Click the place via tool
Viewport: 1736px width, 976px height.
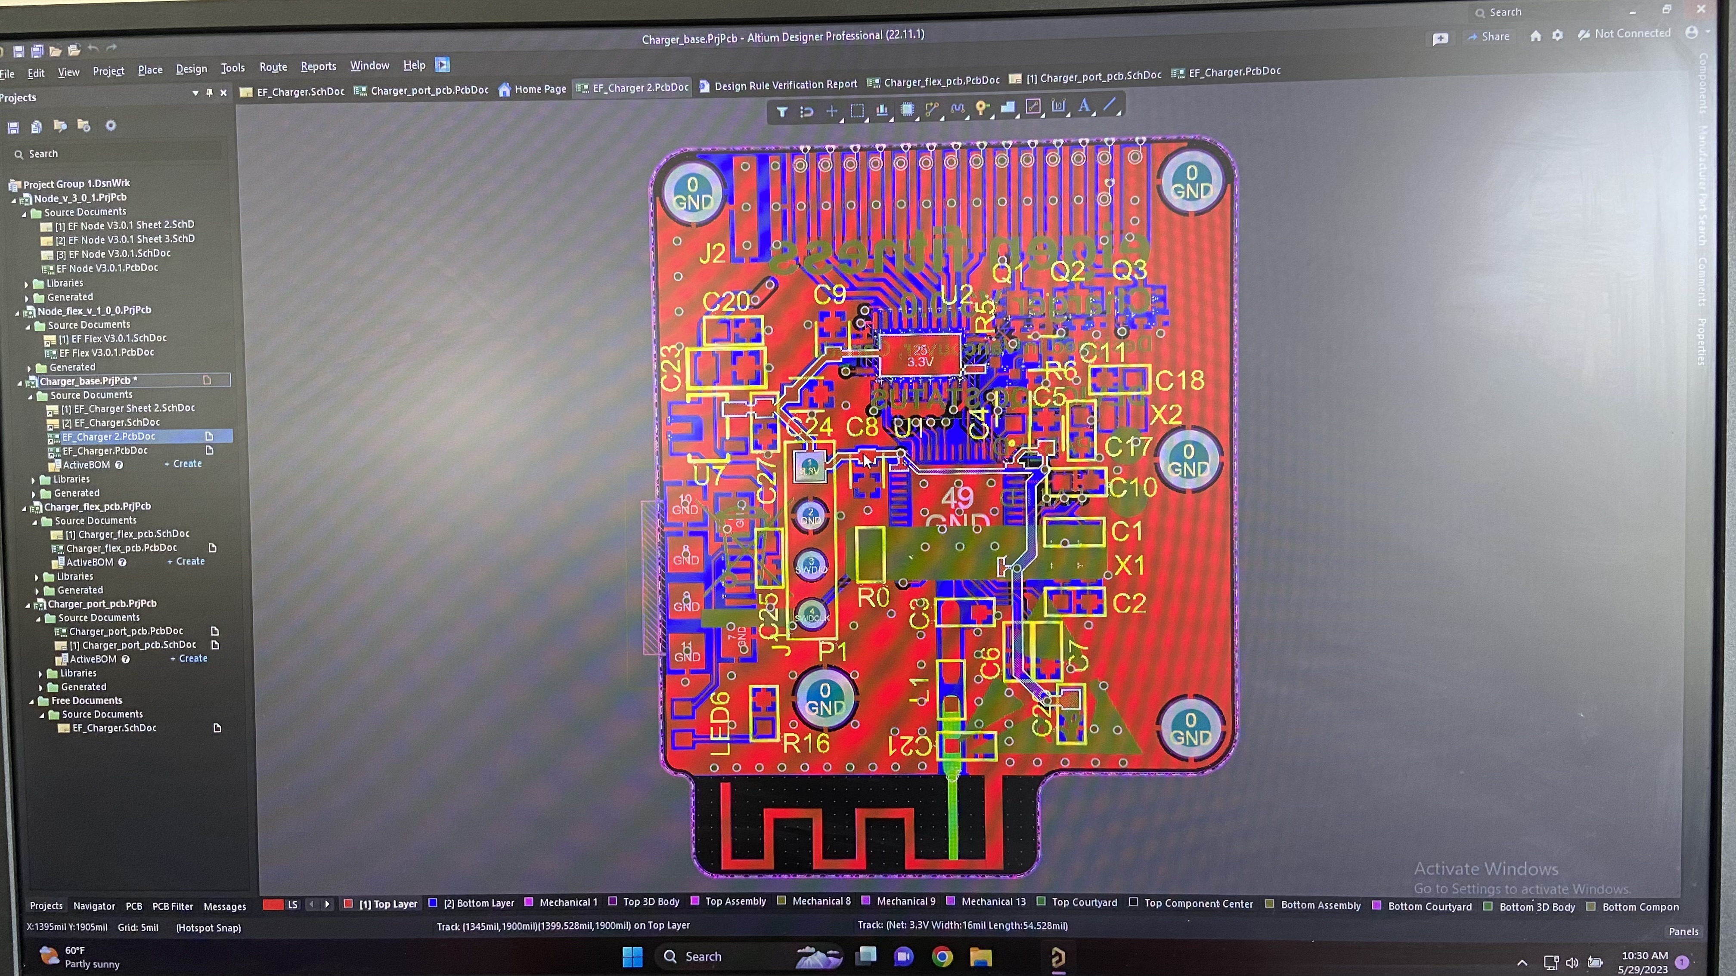click(983, 108)
